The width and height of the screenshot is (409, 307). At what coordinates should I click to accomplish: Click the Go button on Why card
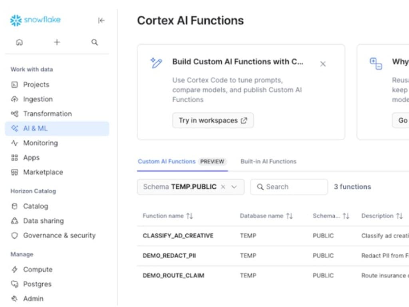tap(401, 120)
